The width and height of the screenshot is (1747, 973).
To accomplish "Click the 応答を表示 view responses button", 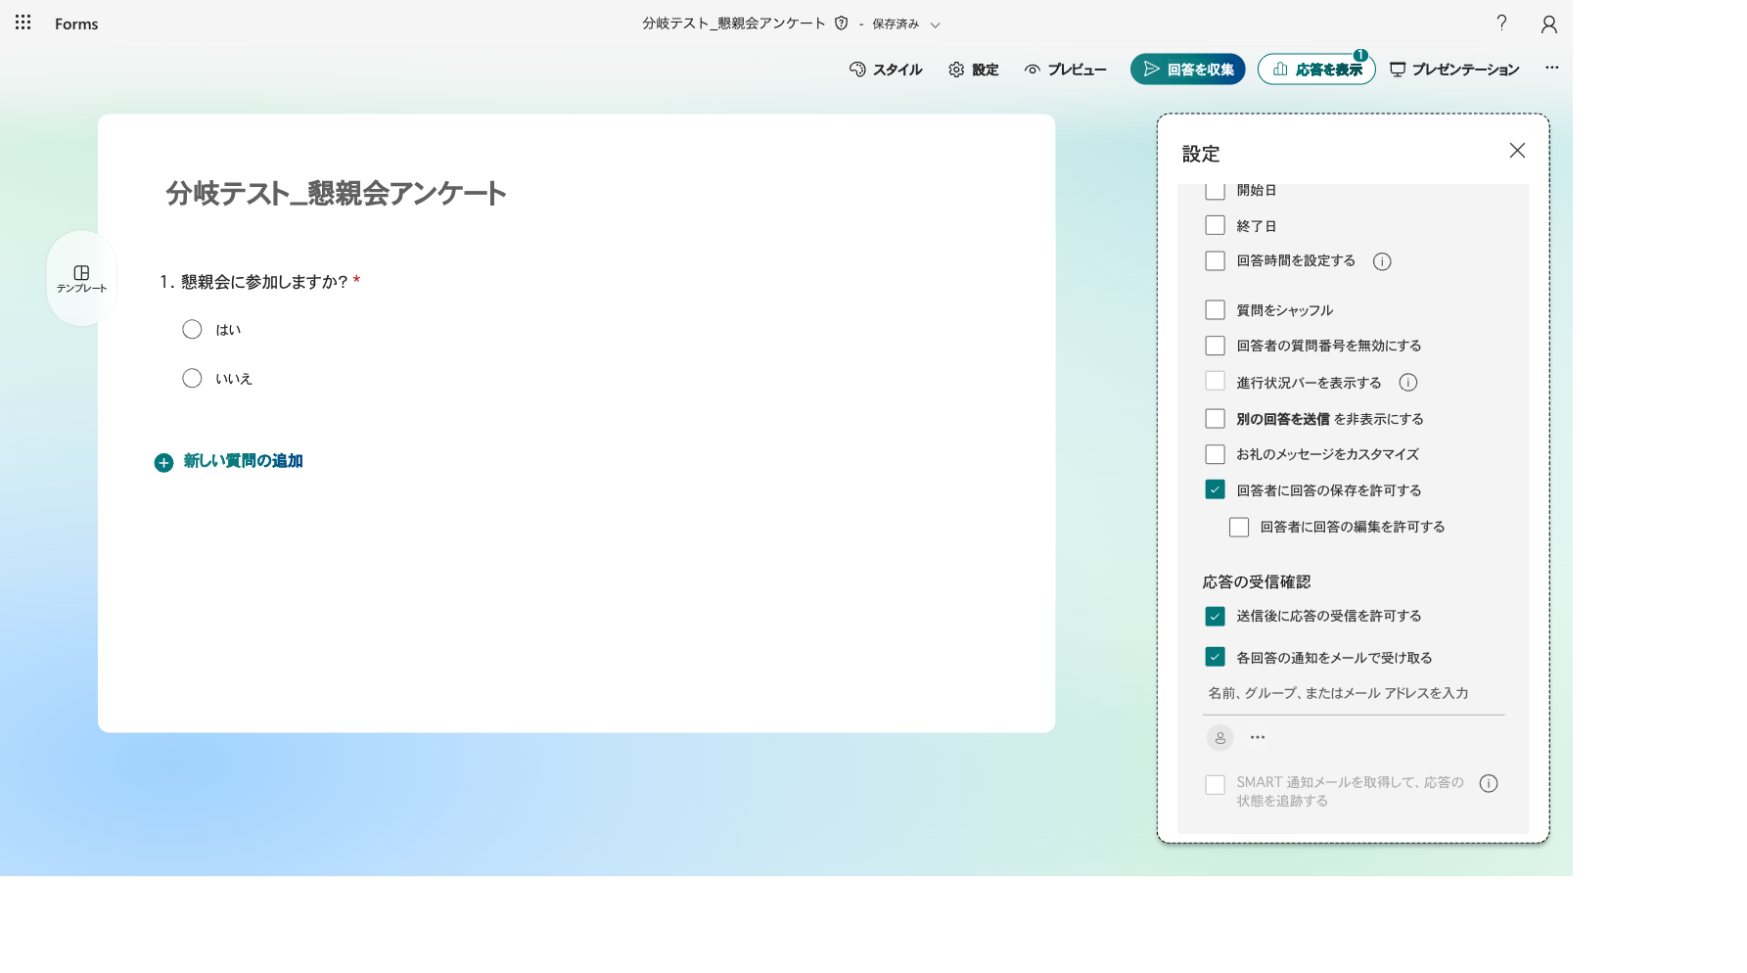I will (1316, 69).
